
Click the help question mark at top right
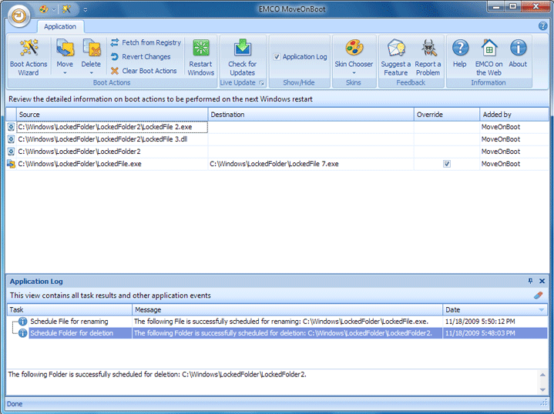[x=542, y=26]
